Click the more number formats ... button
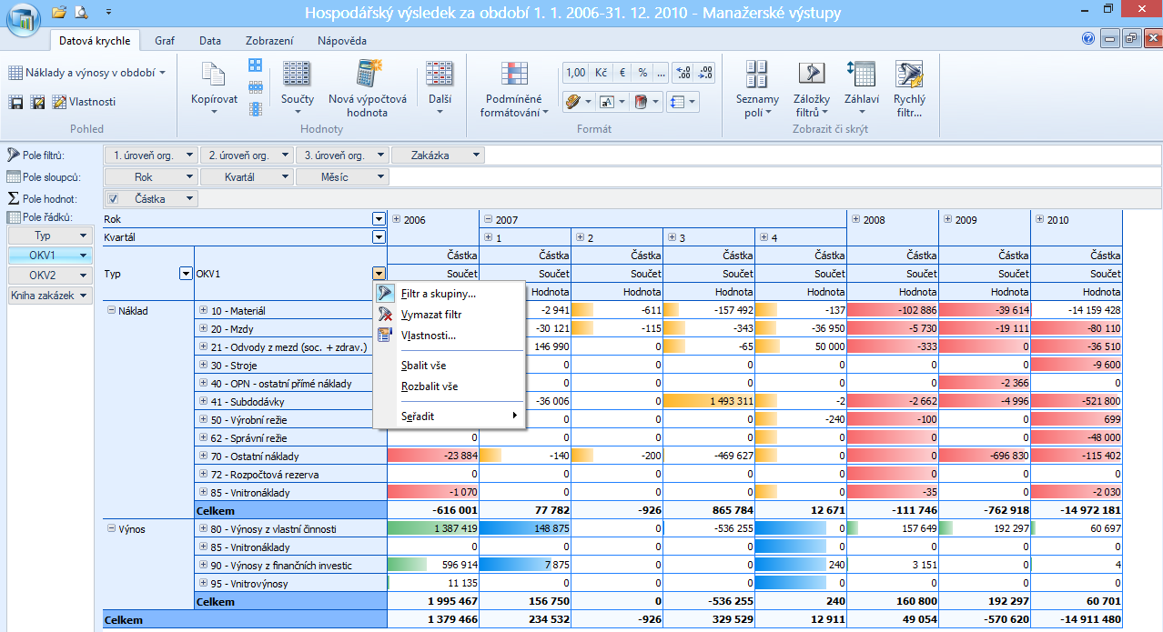The image size is (1163, 632). 662,73
